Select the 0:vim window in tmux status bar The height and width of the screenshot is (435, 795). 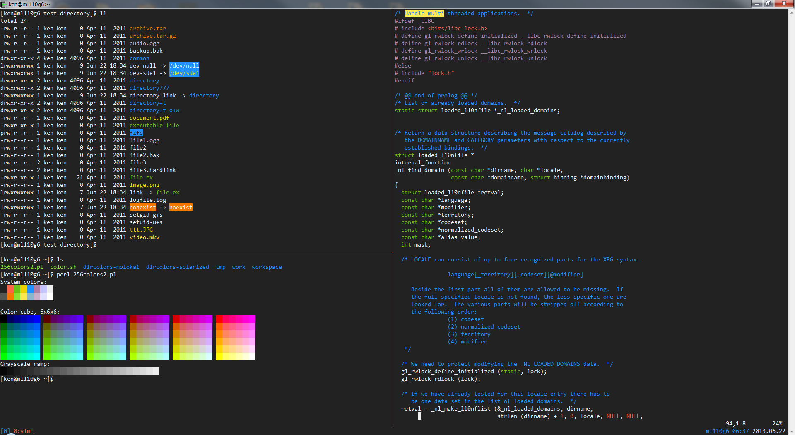[x=23, y=431]
